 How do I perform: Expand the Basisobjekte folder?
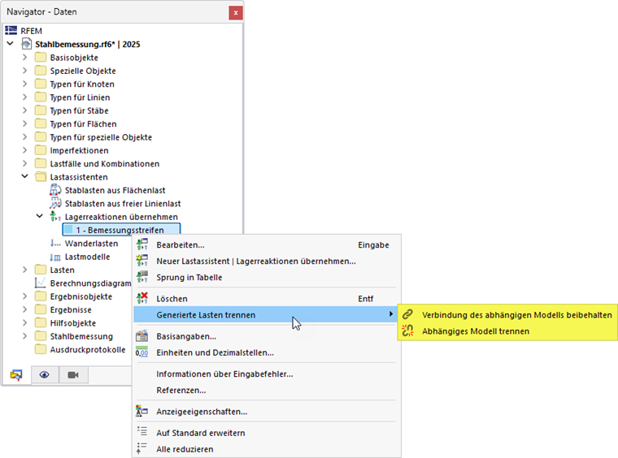coord(25,58)
